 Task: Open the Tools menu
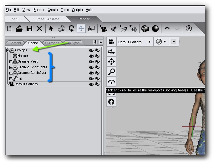65,10
